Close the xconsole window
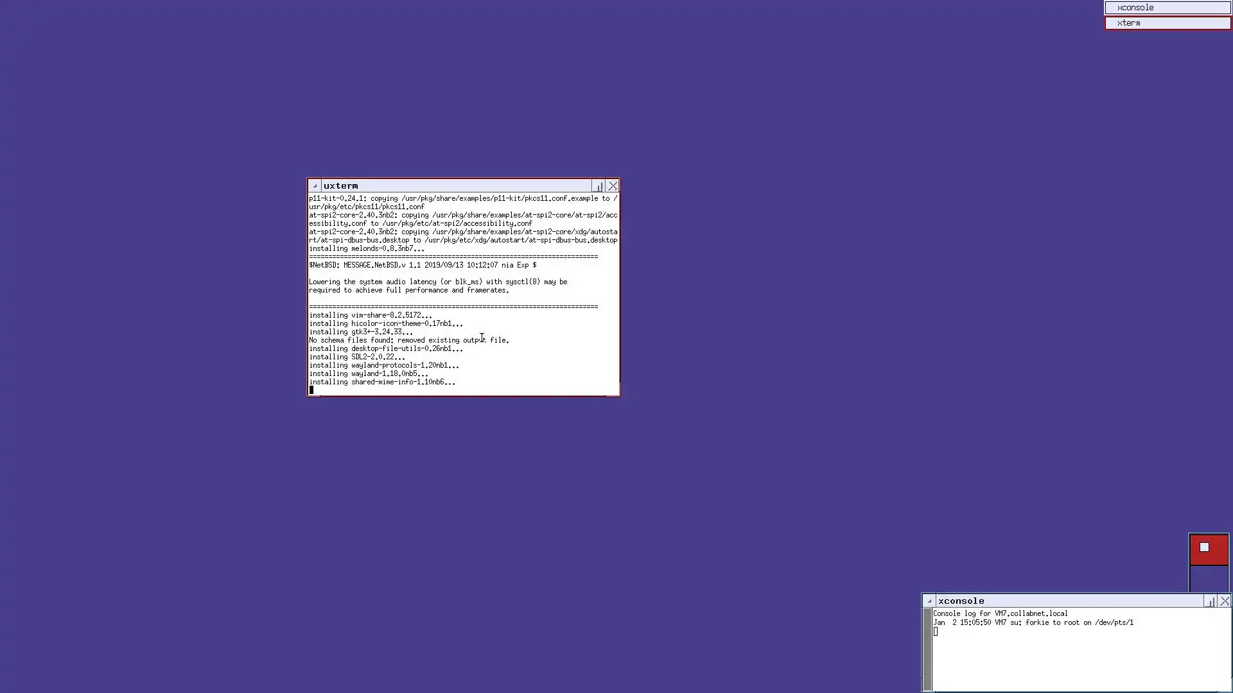Screen dimensions: 1233x693 [x=1225, y=601]
